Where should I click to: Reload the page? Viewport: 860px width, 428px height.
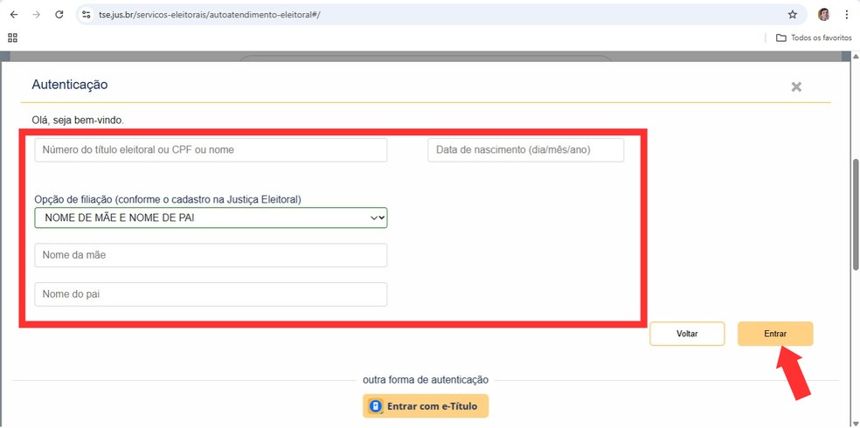point(59,15)
